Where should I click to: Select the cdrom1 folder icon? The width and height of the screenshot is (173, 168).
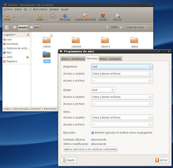pyautogui.click(x=105, y=40)
